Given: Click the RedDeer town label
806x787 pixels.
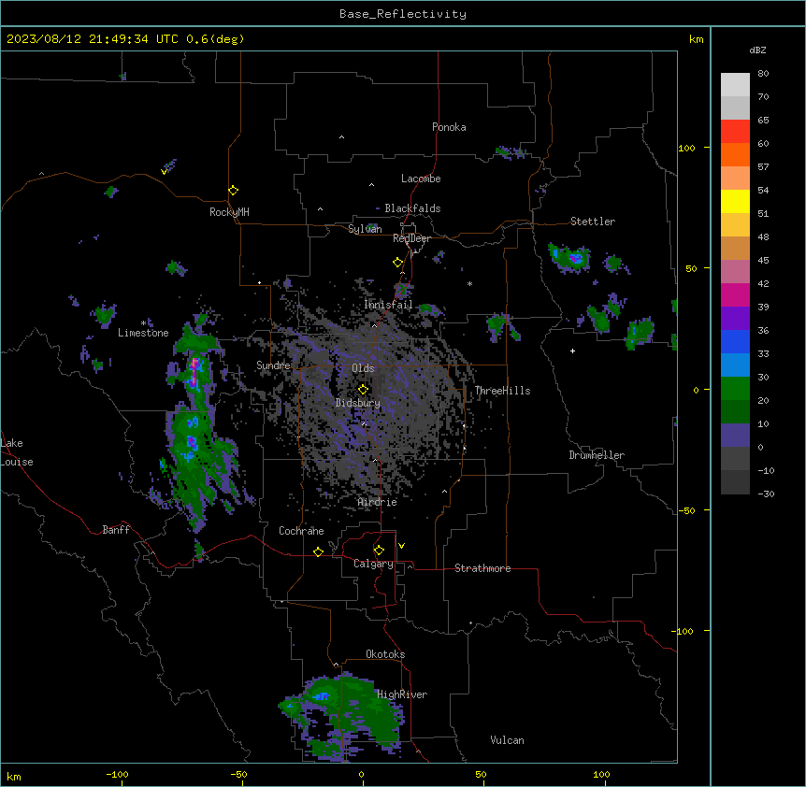Looking at the screenshot, I should pyautogui.click(x=411, y=238).
